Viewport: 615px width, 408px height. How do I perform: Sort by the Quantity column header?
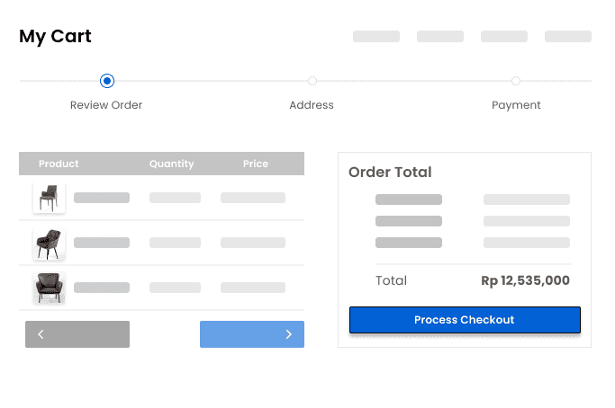[172, 164]
